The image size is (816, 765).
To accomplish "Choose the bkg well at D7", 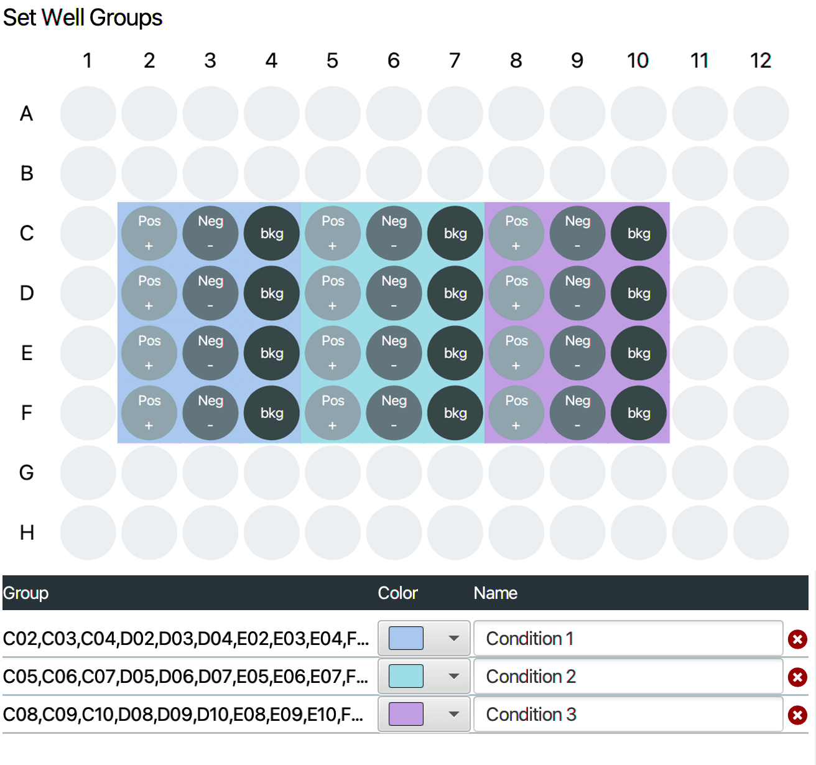I will [x=455, y=293].
